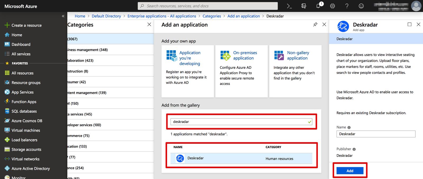Screen dimensions: 423x179
Task: Collapse the left sidebar with chevron
Action: pos(63,16)
